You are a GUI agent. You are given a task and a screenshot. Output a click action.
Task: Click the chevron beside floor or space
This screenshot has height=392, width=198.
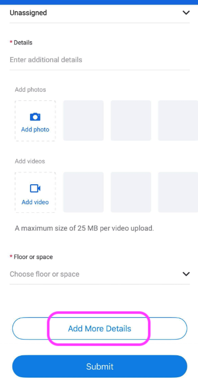(x=186, y=274)
